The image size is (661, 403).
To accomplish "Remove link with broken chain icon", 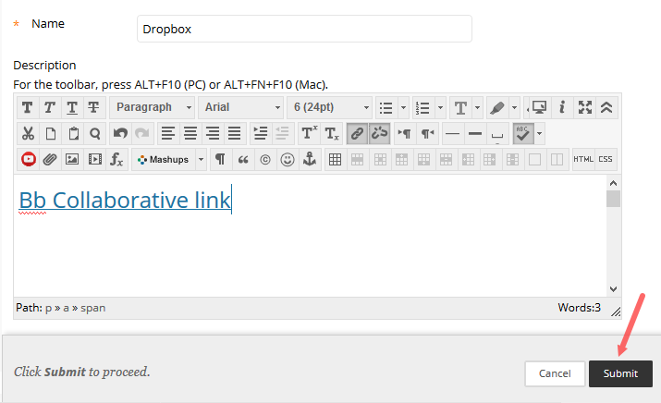I will point(379,134).
